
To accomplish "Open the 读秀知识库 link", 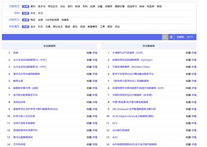I will tap(19, 102).
